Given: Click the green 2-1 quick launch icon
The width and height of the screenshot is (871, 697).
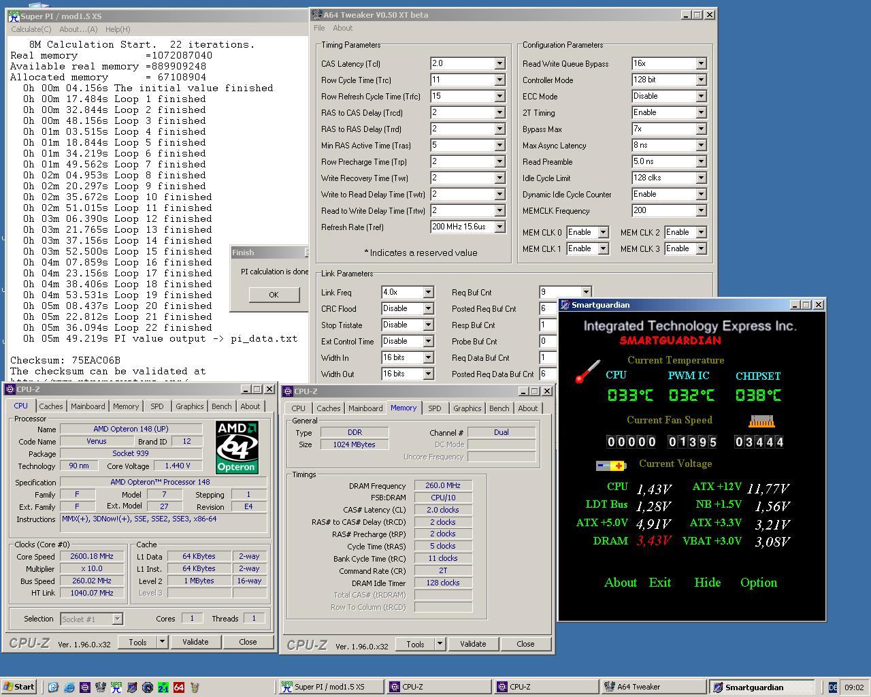Looking at the screenshot, I should (163, 687).
